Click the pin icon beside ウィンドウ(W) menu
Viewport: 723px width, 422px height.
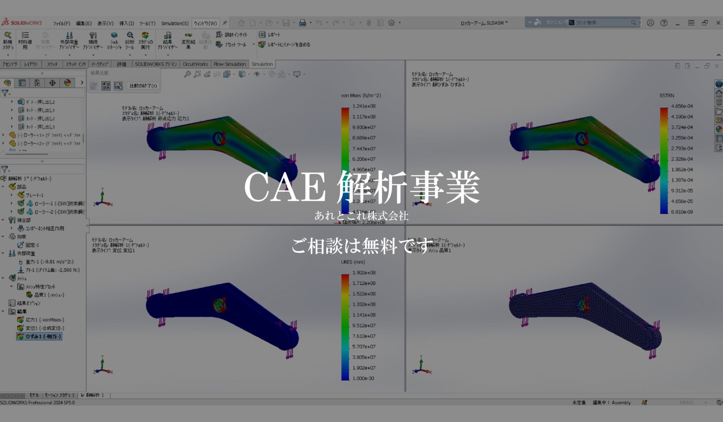pos(225,23)
